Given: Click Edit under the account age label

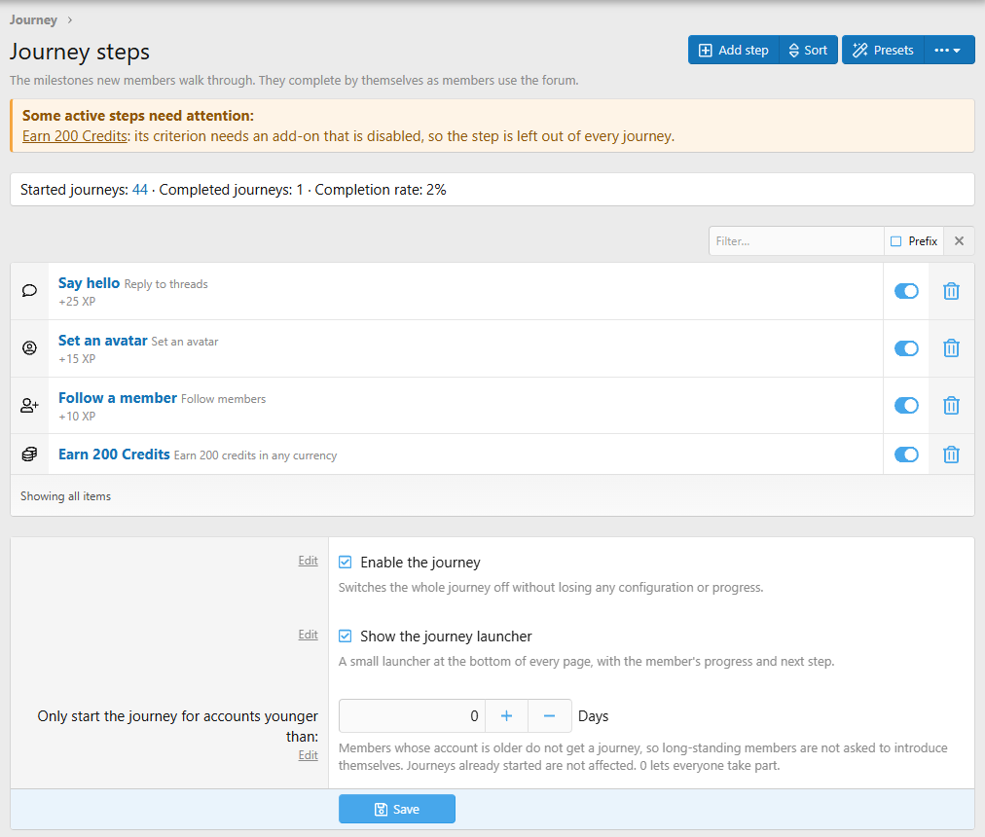Looking at the screenshot, I should tap(308, 755).
